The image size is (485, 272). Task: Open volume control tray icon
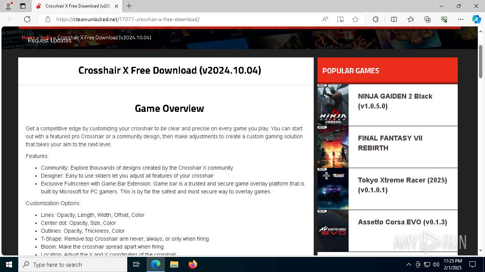[x=436, y=264]
